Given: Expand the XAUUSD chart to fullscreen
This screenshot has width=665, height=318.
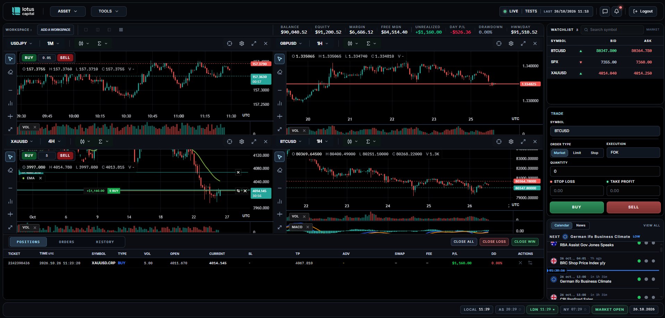Looking at the screenshot, I should [254, 141].
